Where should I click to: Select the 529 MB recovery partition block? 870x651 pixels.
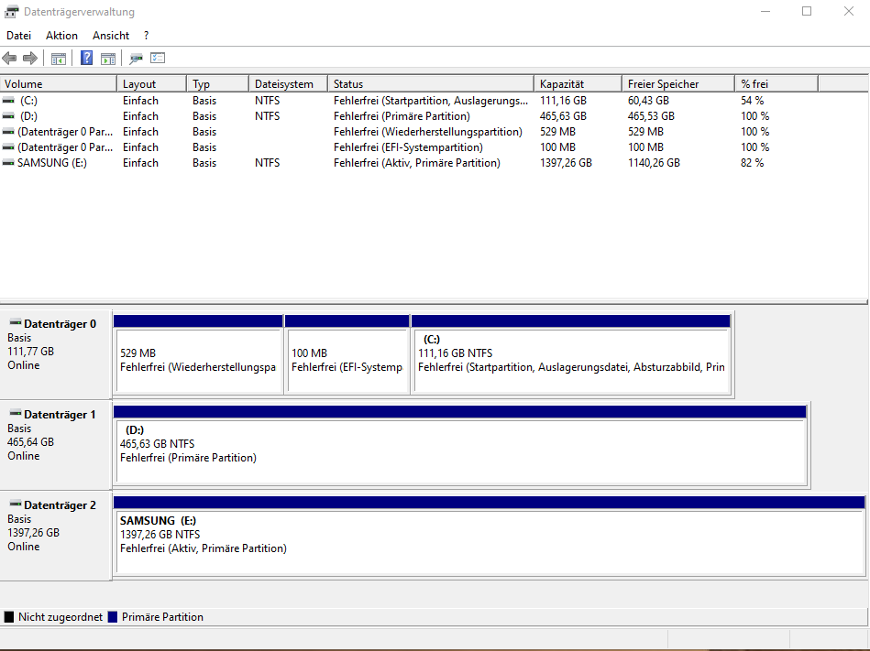(x=198, y=354)
